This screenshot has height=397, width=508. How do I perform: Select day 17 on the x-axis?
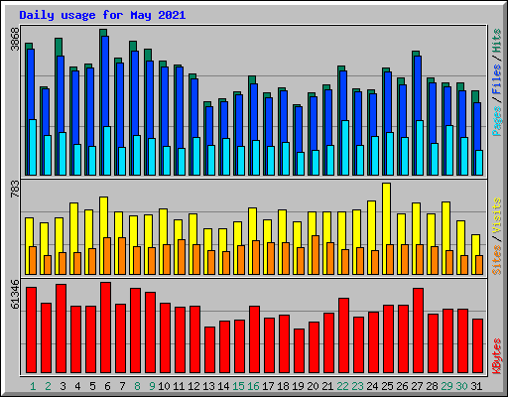[x=268, y=386]
